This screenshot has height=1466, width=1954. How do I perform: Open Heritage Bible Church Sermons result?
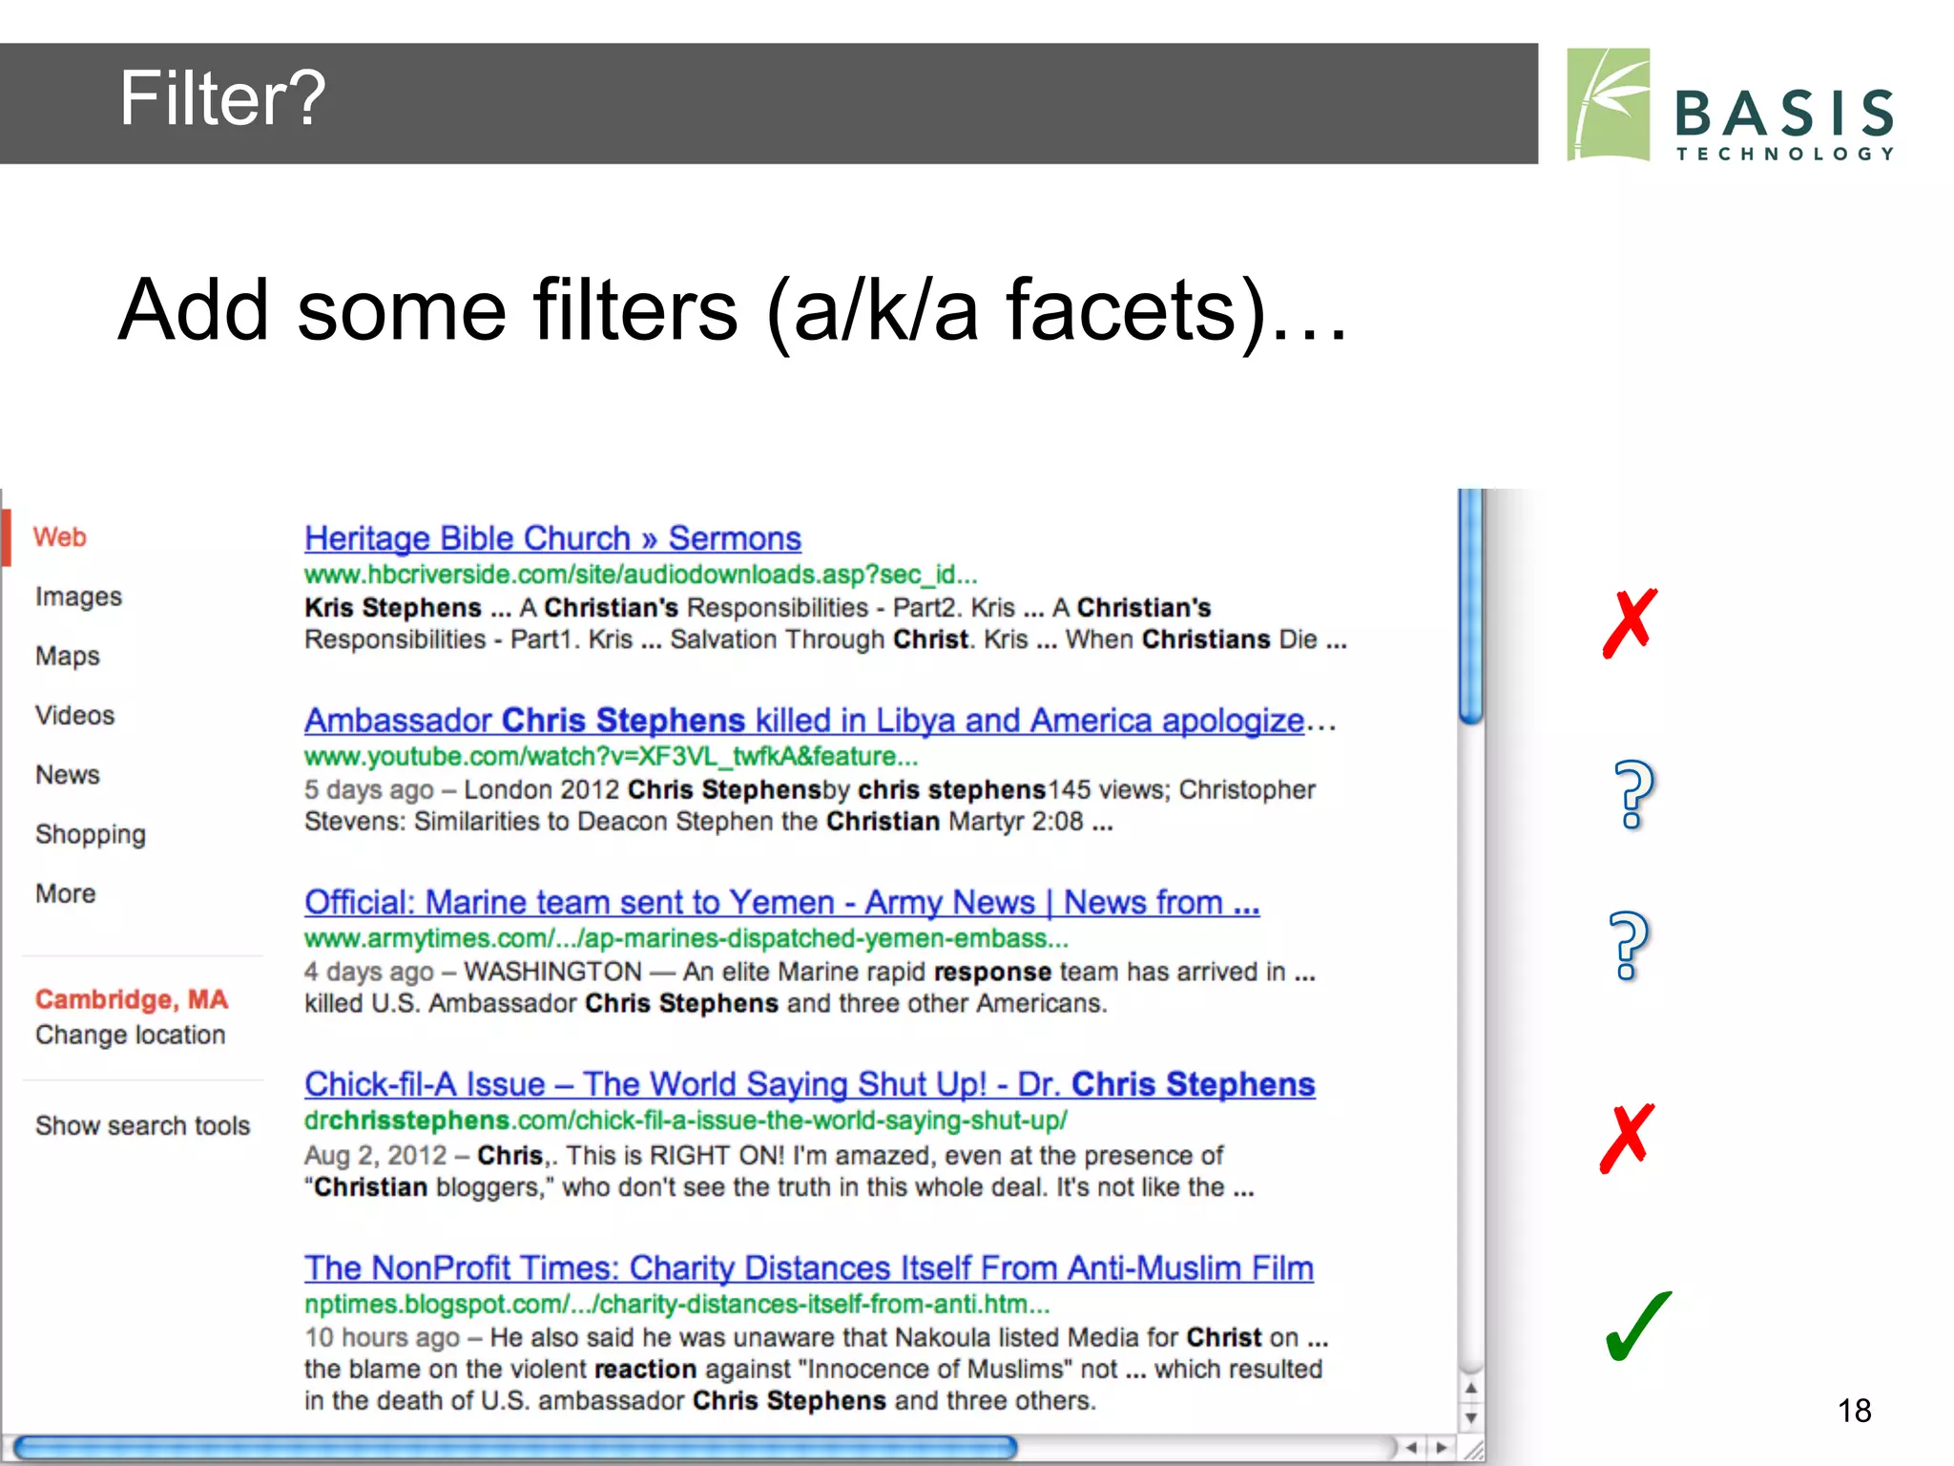pos(552,538)
